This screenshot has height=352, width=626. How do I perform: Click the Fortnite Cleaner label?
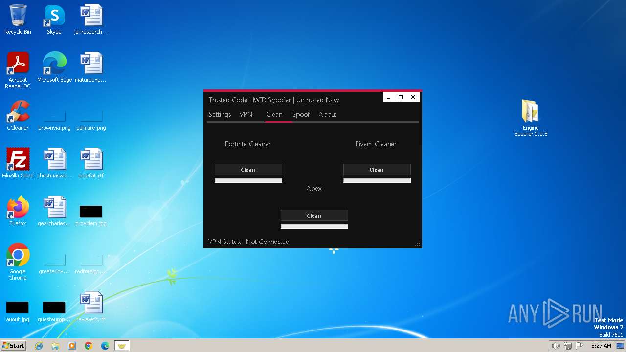coord(247,144)
